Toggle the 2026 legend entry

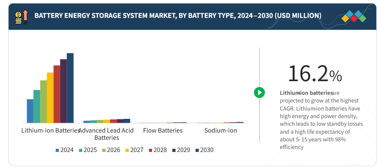tap(111, 150)
